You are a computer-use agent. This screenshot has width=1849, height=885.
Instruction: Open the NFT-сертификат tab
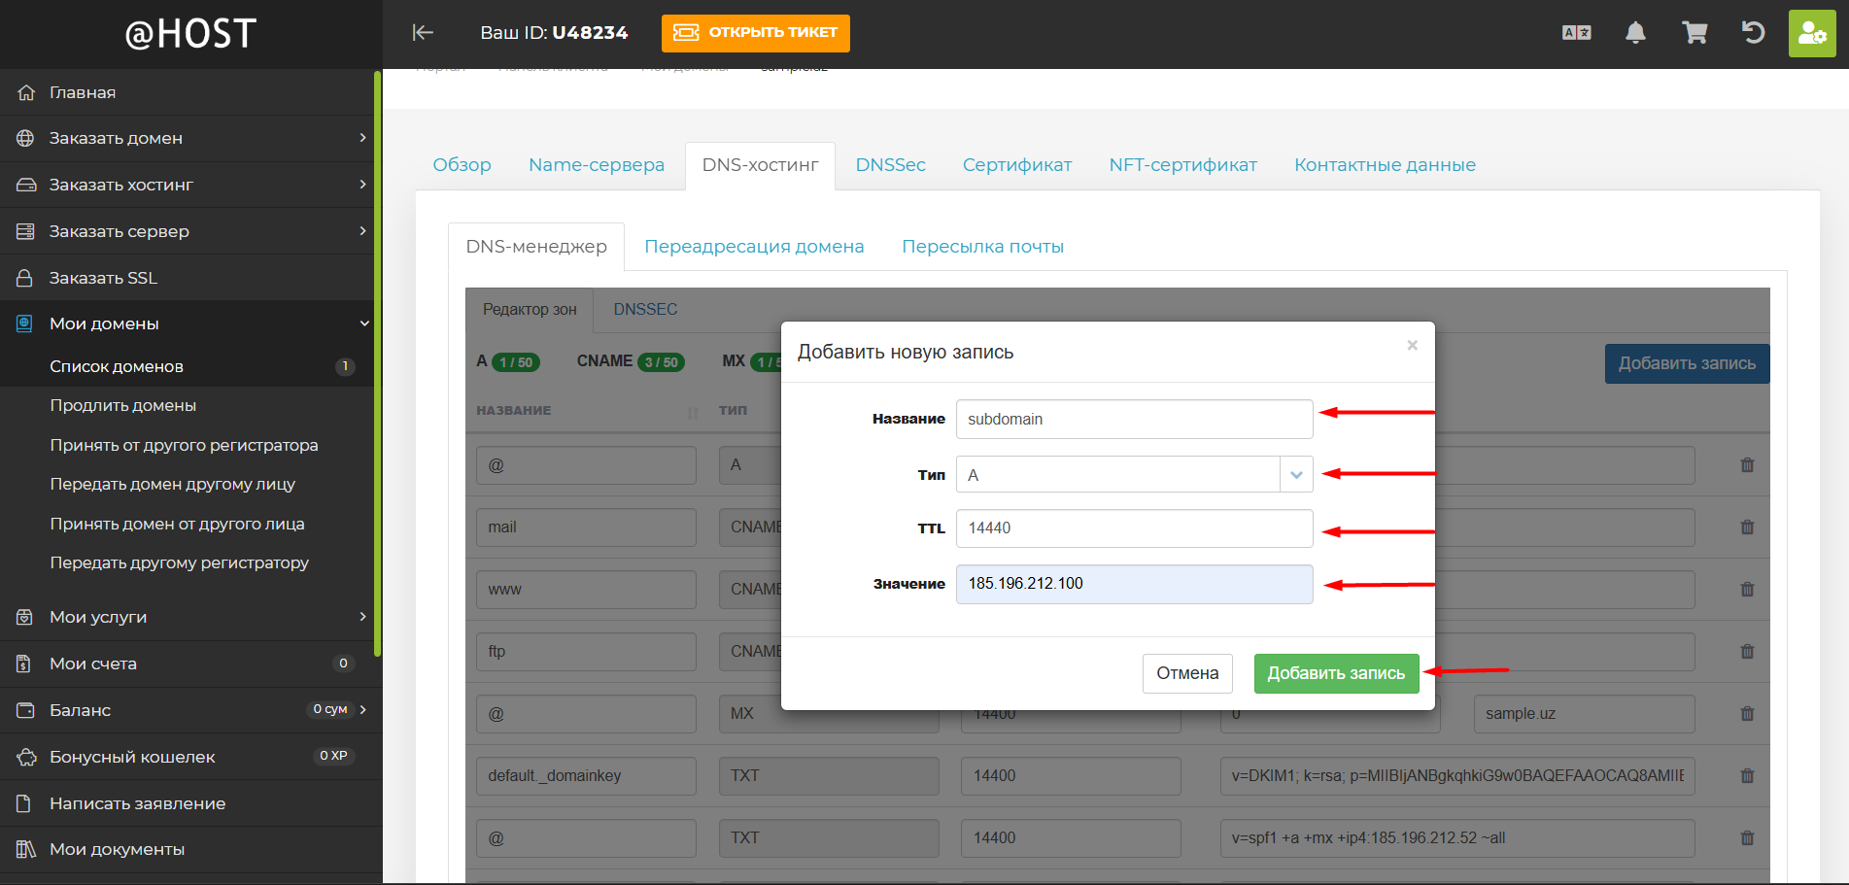point(1183,165)
